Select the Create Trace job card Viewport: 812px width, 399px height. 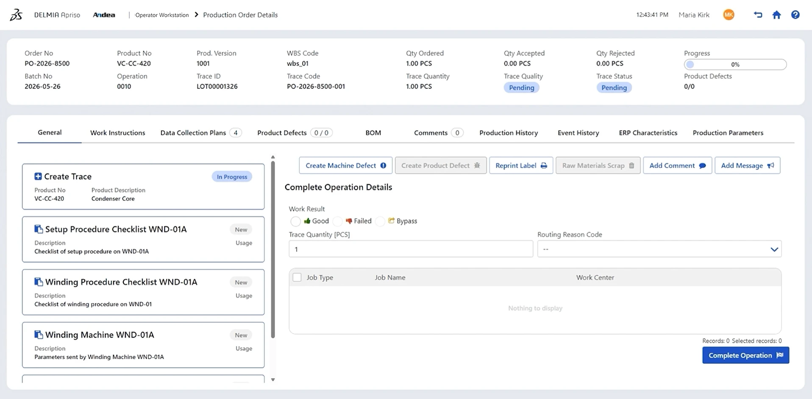click(143, 187)
